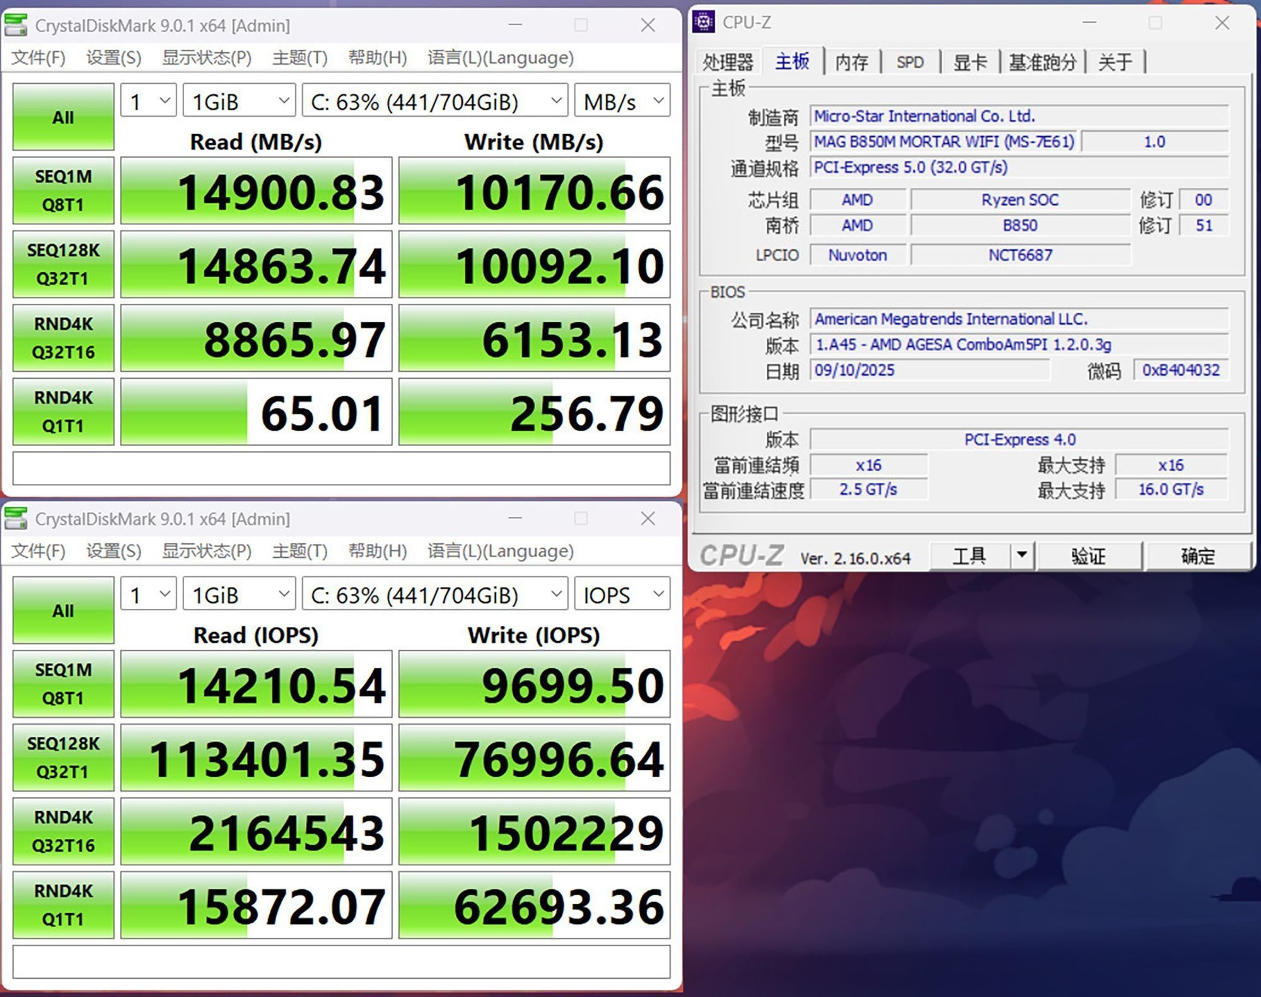Open the MB/s unit dropdown
Screen dimensions: 1261x997
tap(622, 101)
